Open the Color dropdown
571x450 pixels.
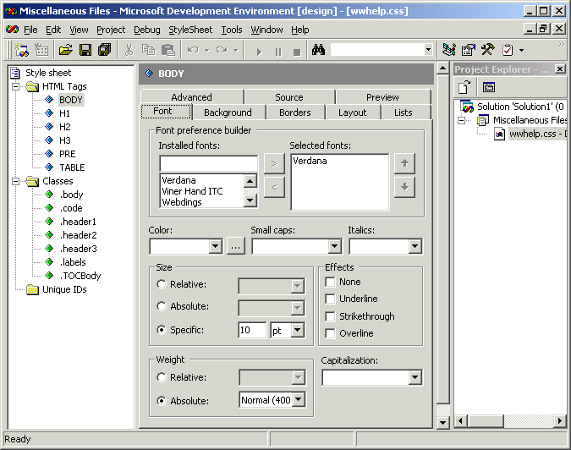(215, 246)
